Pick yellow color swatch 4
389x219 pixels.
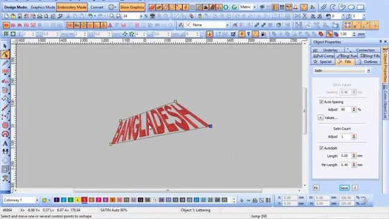77,200
